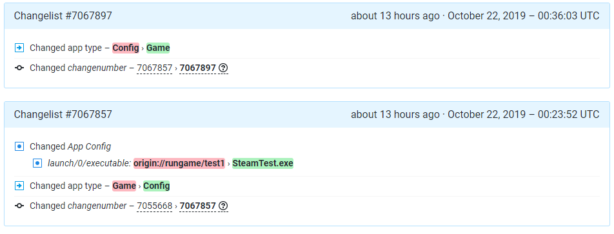
Task: Open old changenumber 7067857 in first changelist
Action: click(154, 68)
